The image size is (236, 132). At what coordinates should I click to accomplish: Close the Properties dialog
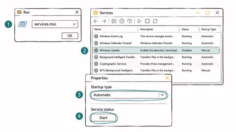pos(167,78)
